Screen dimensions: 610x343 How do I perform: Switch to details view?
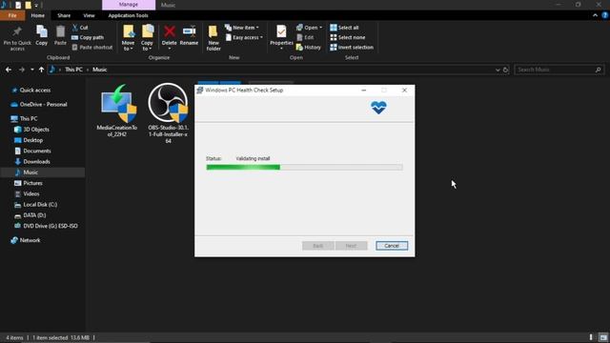[591, 337]
